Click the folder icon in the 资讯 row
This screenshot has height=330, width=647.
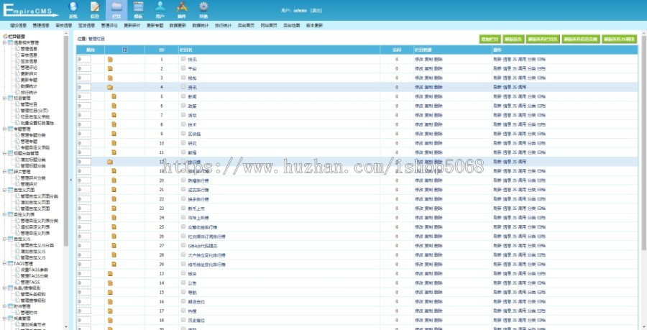coord(110,88)
